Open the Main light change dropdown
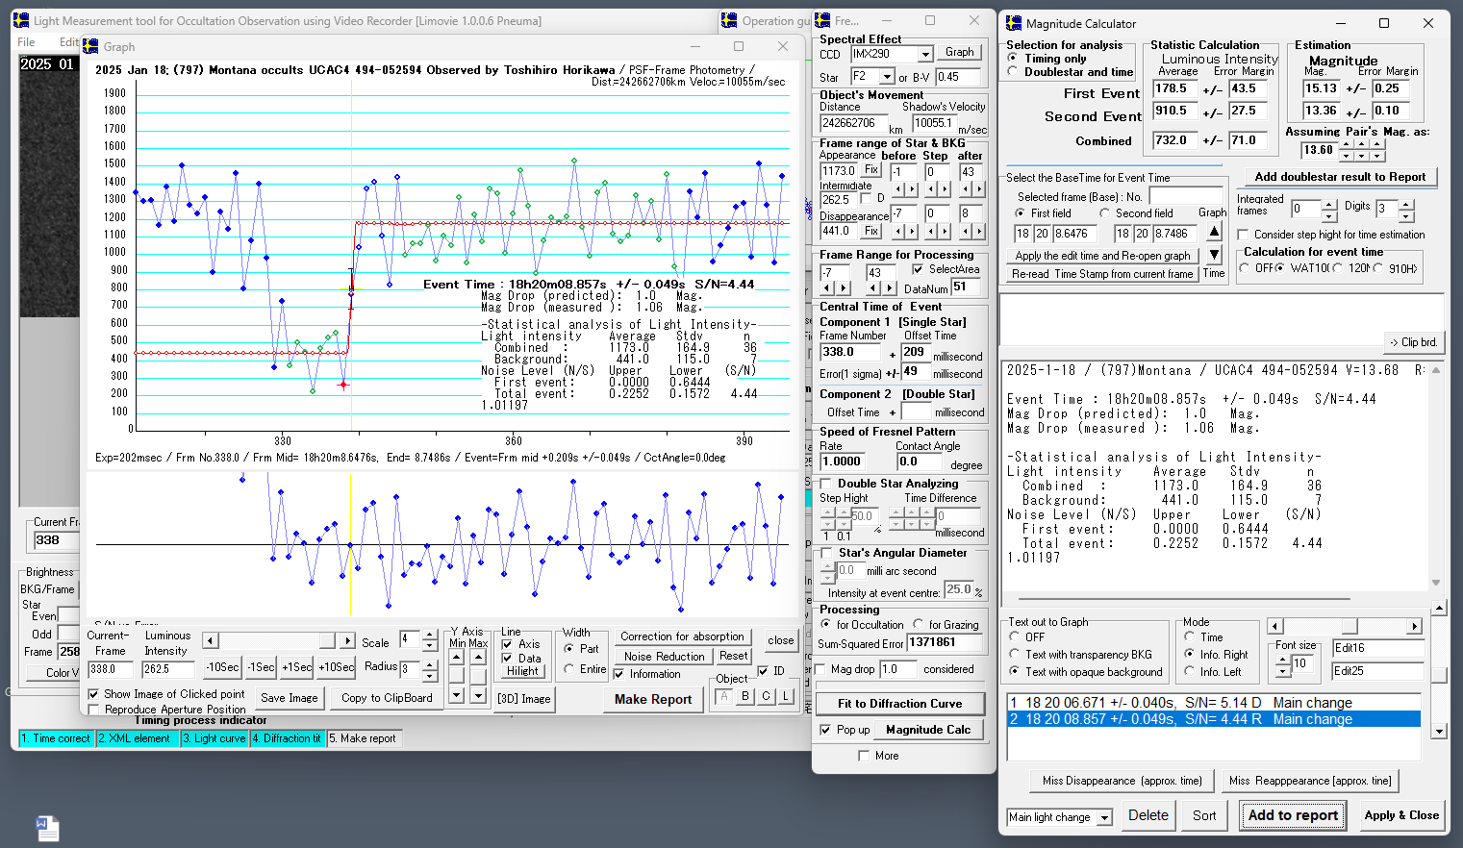Screen dimensions: 1463x848 (1104, 817)
